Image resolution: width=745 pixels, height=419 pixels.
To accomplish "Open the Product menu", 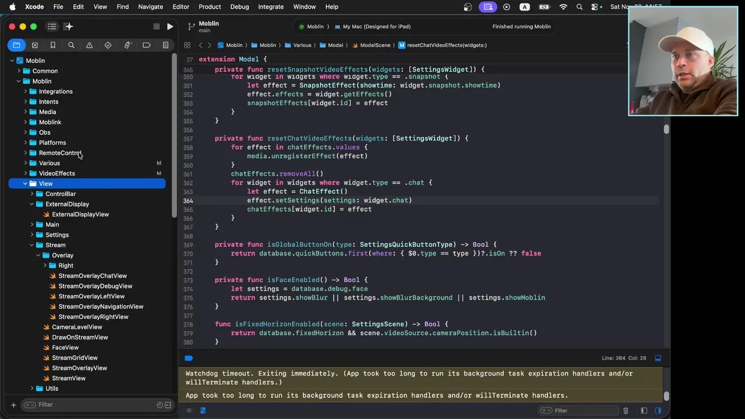I will tap(210, 6).
